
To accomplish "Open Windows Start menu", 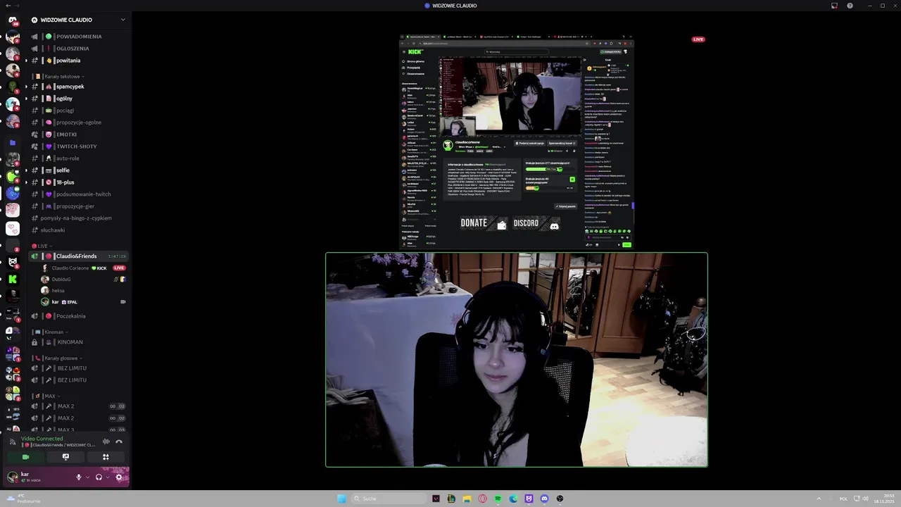I will pyautogui.click(x=341, y=499).
